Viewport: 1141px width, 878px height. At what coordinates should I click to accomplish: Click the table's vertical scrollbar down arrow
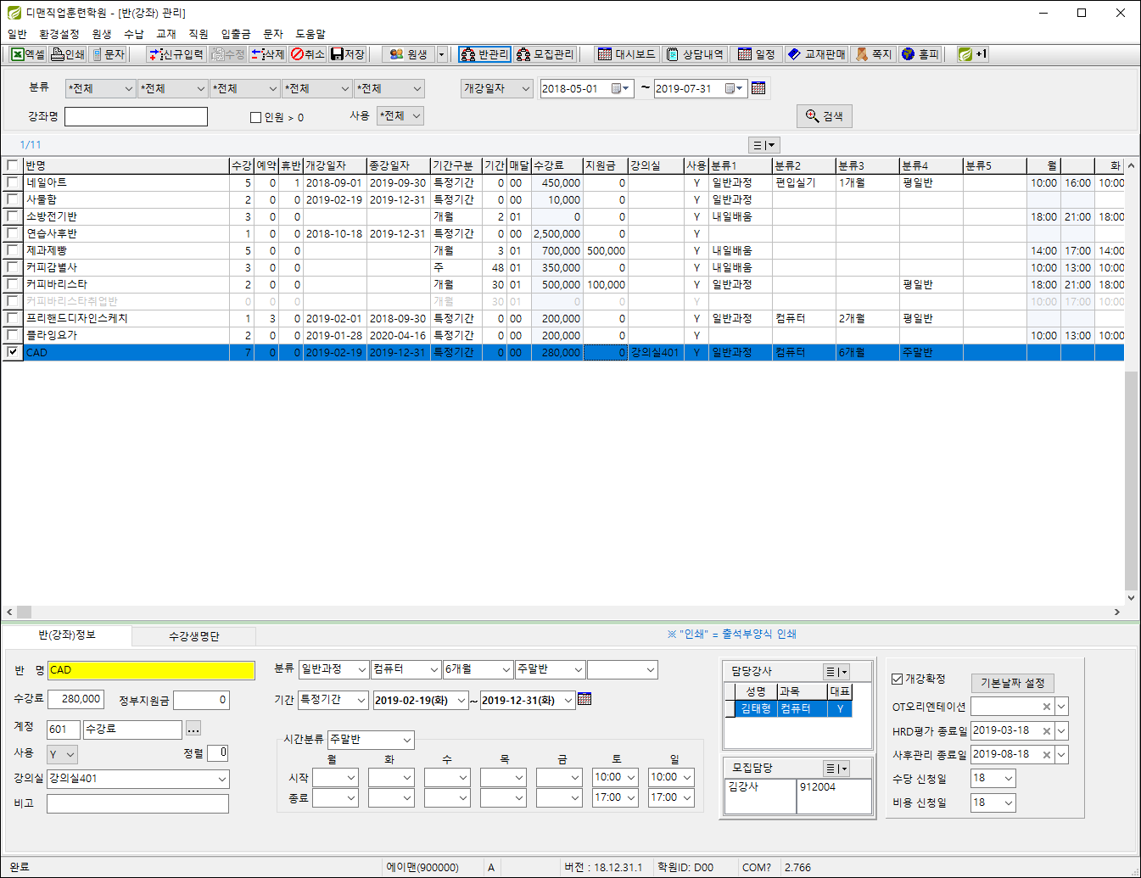tap(1131, 598)
